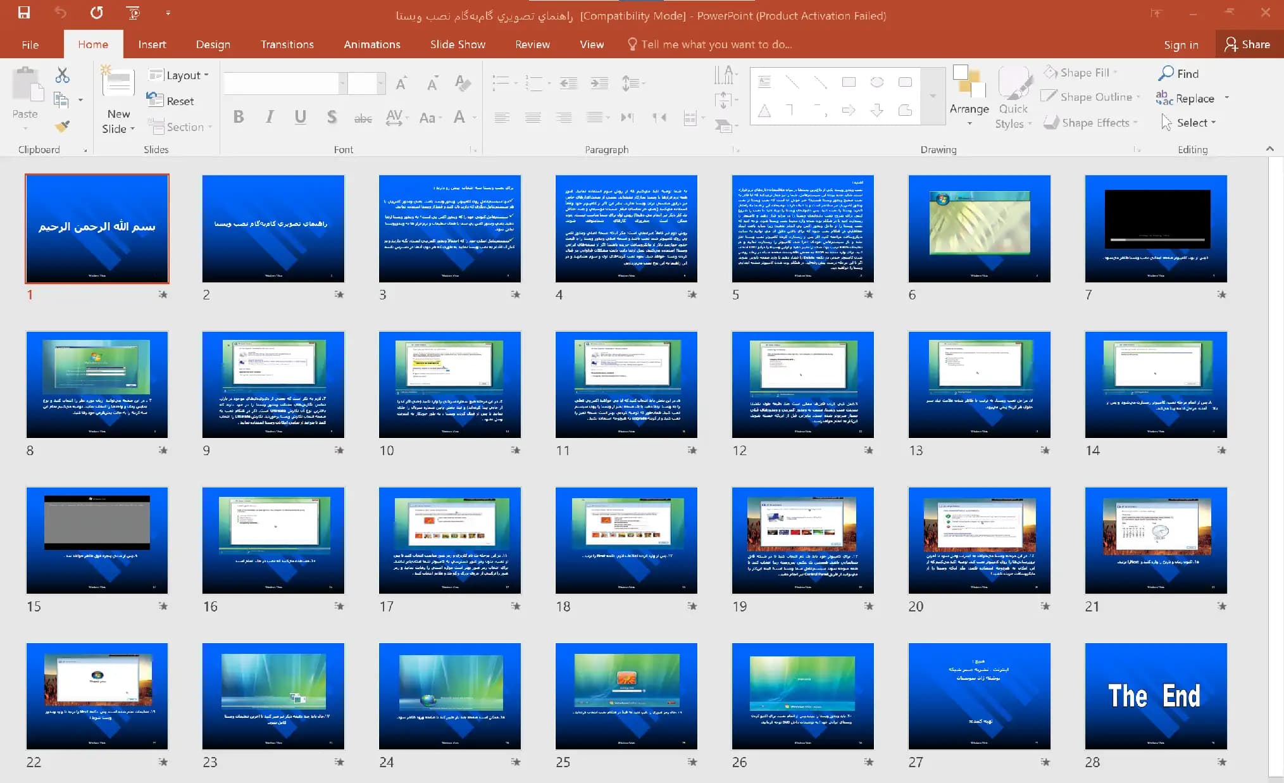Expand the shapes gallery More arrow
The height and width of the screenshot is (783, 1284).
coord(932,97)
